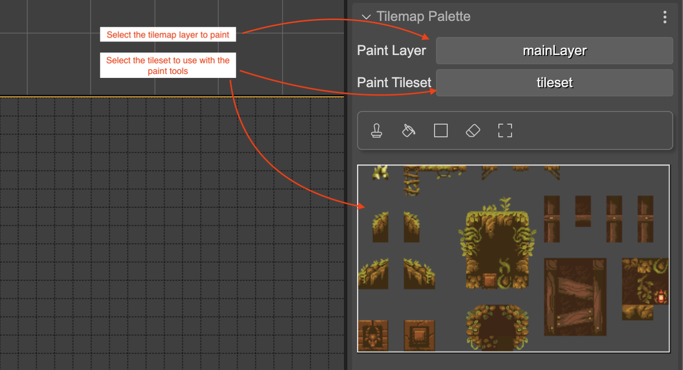Switch to the eraser tool
This screenshot has width=683, height=370.
coord(473,130)
